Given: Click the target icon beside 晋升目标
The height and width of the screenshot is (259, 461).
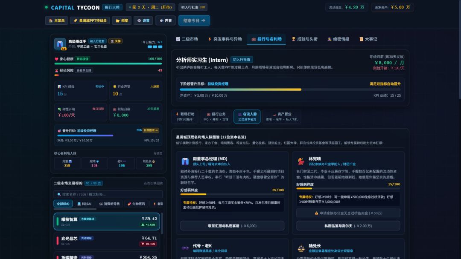Looking at the screenshot, I should (59, 130).
